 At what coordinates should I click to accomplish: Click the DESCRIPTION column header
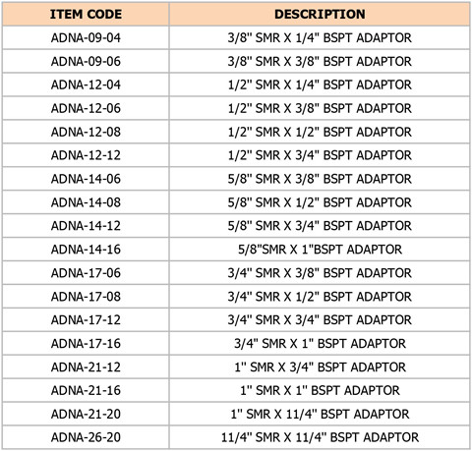click(x=320, y=14)
